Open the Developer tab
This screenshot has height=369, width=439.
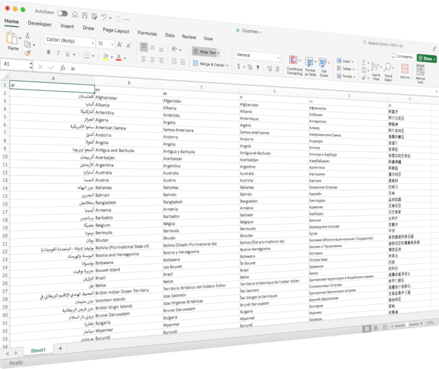[40, 24]
